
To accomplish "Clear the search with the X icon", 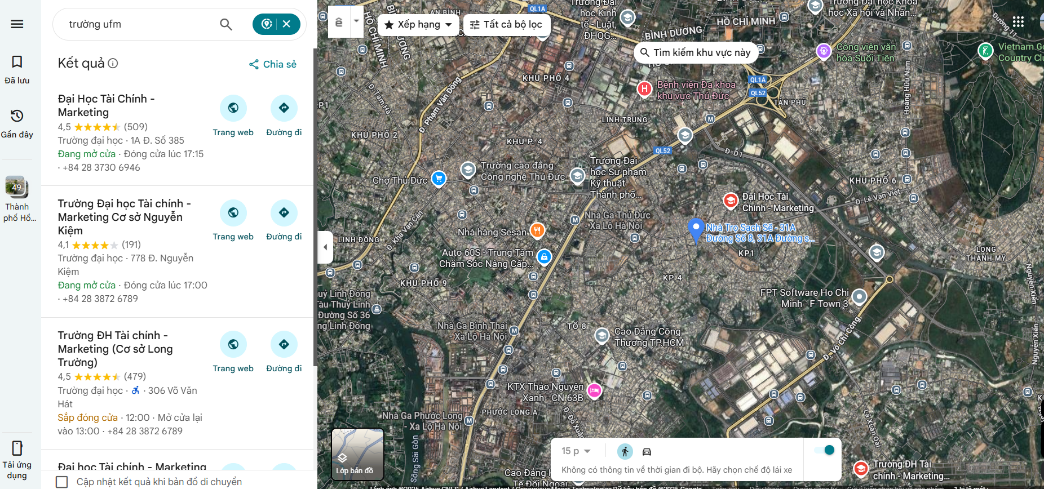I will pyautogui.click(x=286, y=24).
